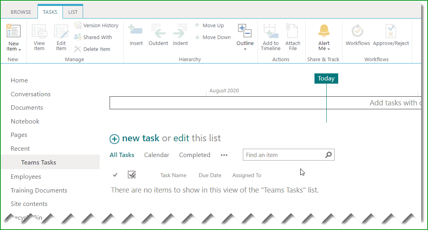
Task: Open more views with the ellipsis
Action: 224,155
